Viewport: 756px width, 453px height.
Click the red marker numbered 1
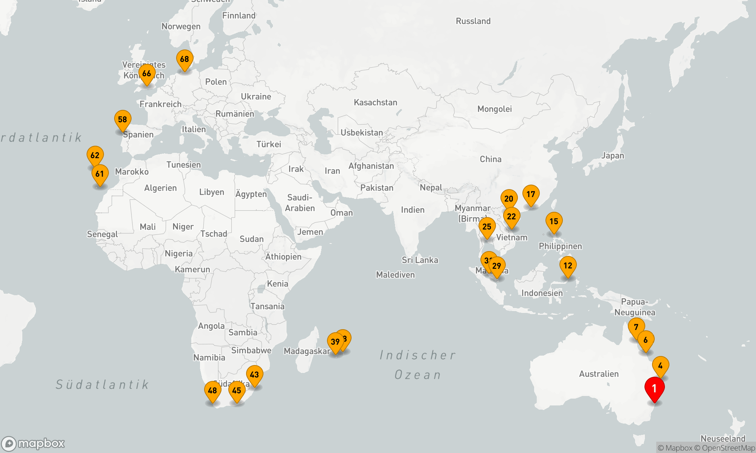[x=654, y=388]
